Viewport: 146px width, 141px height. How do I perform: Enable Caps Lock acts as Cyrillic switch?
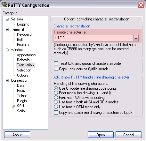click(56, 69)
